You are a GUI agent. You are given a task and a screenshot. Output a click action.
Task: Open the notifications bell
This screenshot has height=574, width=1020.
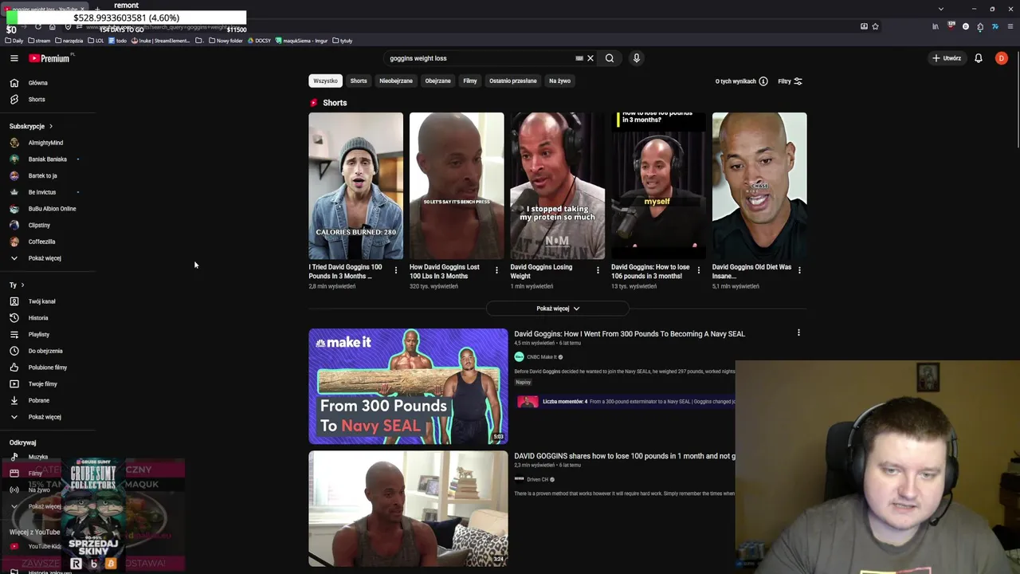pyautogui.click(x=979, y=58)
